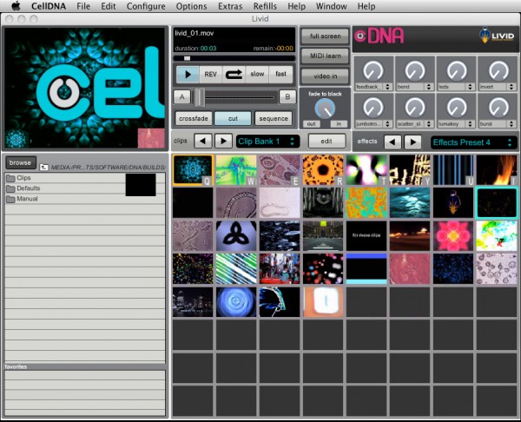Open the Refills menu

pos(265,6)
